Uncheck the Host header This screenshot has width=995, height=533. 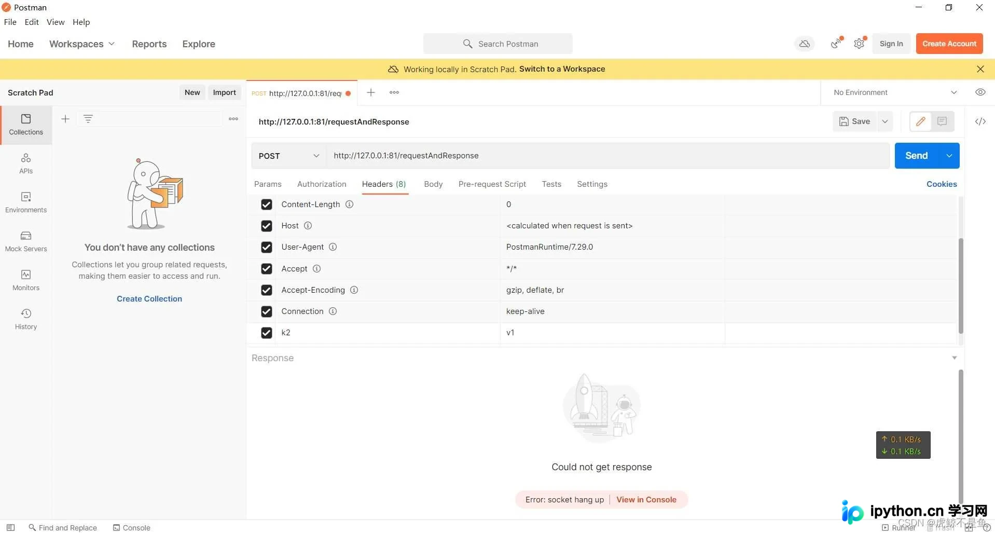[x=267, y=226]
